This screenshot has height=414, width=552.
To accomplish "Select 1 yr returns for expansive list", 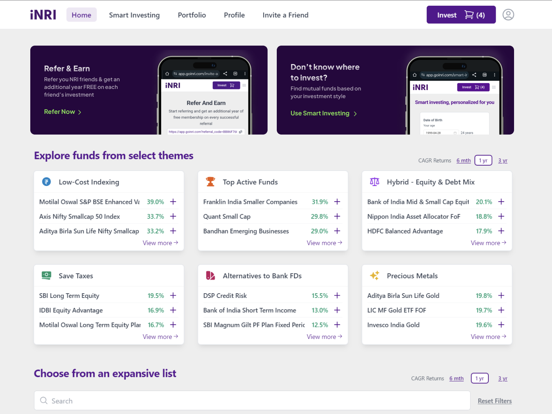I will [480, 378].
